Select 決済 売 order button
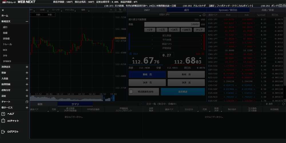The image size is (286, 143). click(x=147, y=83)
